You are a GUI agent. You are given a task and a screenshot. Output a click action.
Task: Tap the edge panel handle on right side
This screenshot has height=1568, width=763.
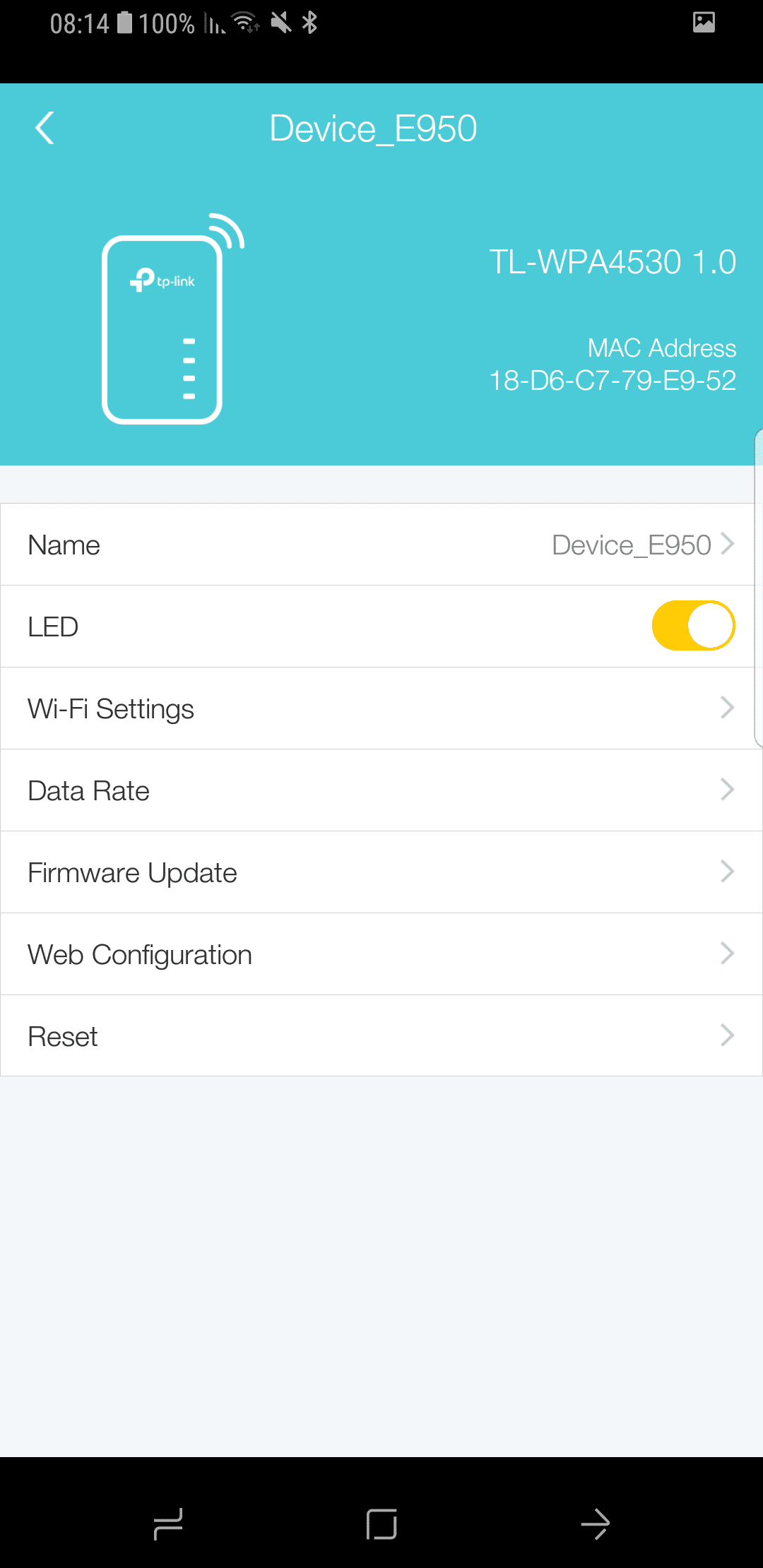coord(758,588)
